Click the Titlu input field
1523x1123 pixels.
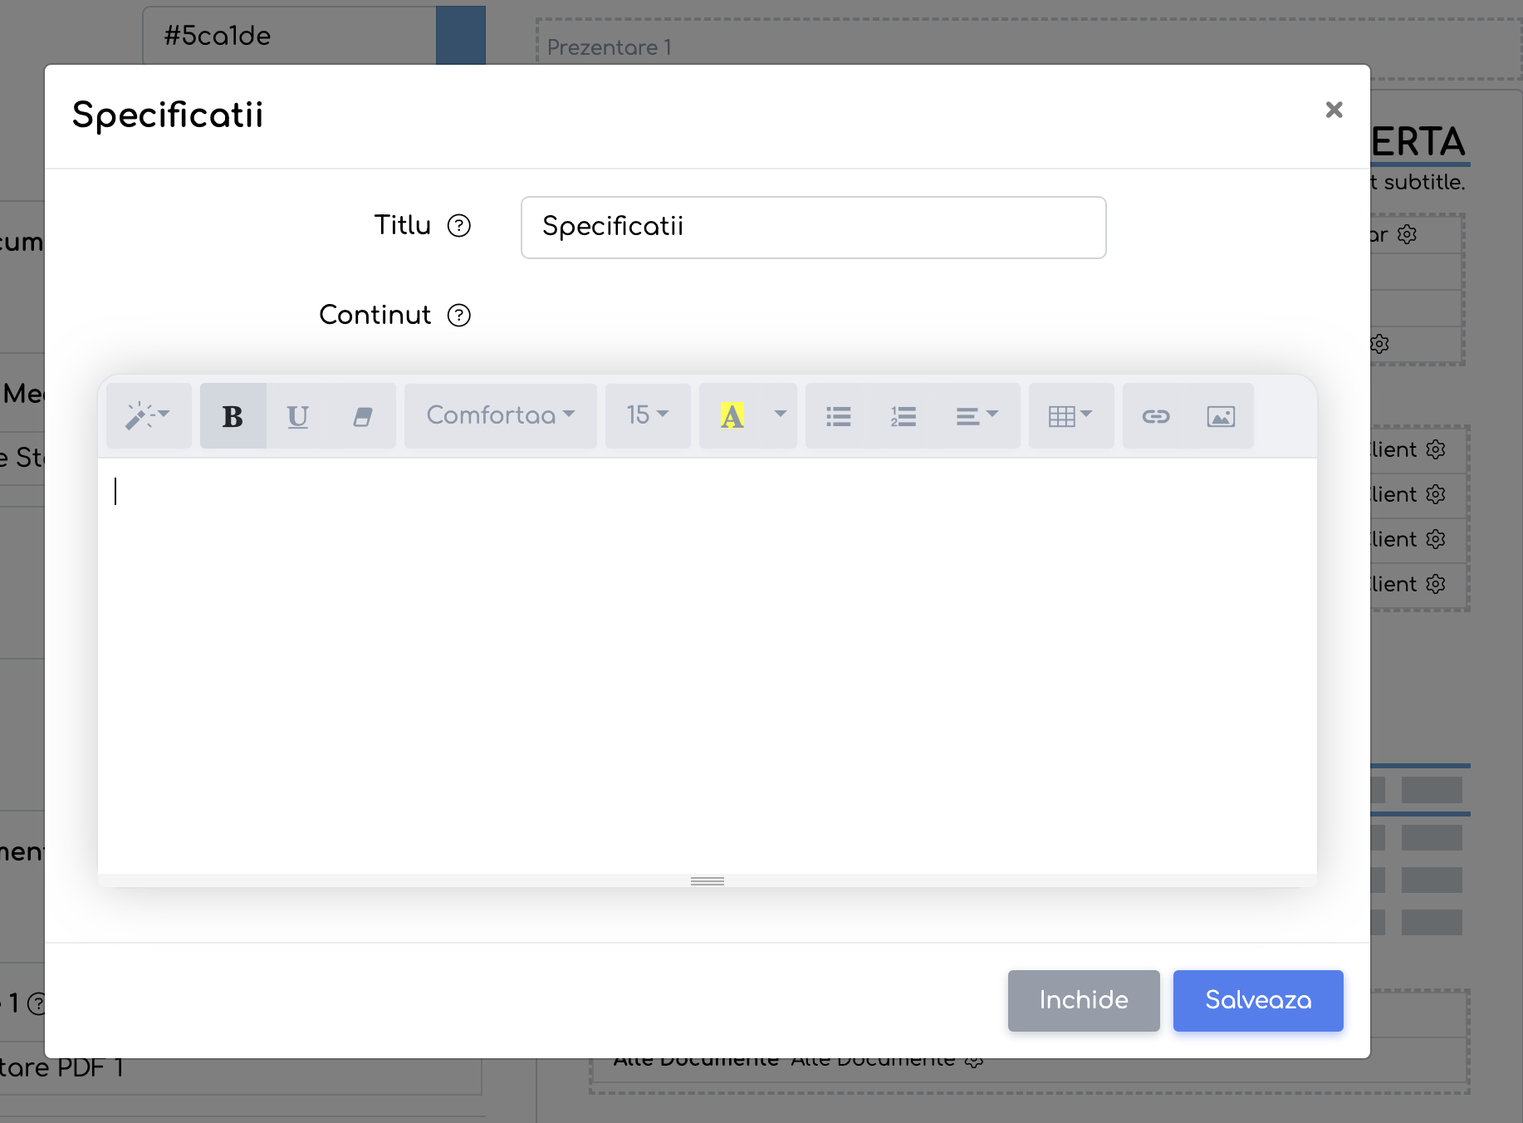tap(814, 228)
